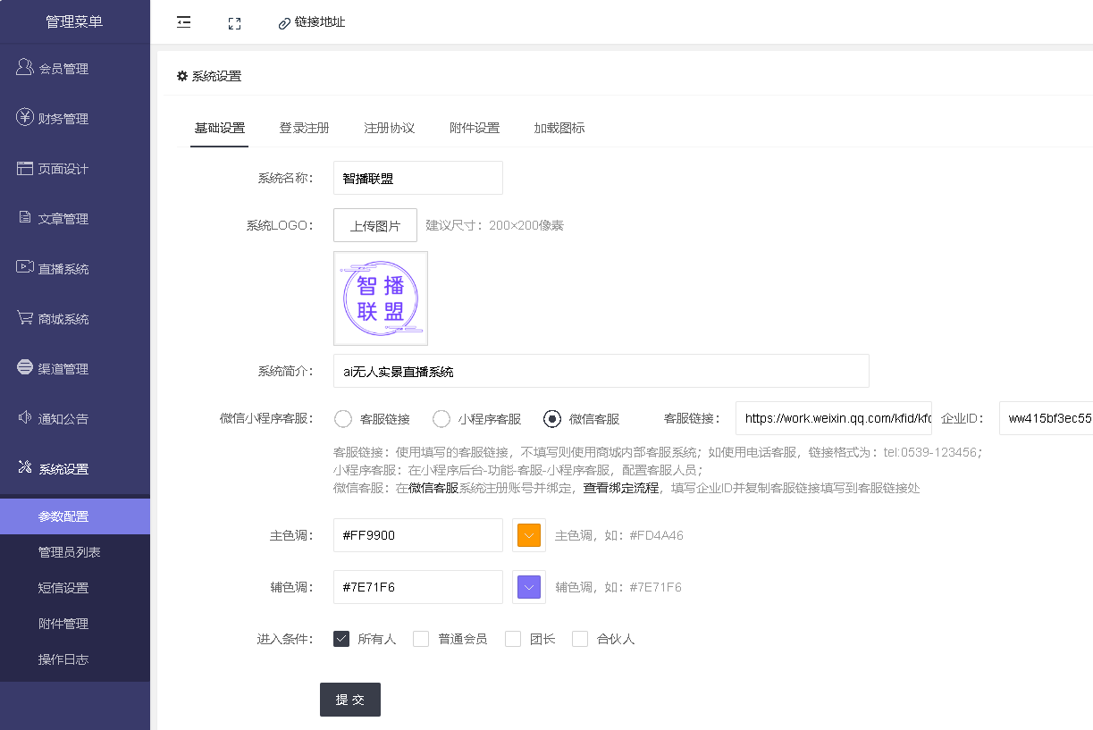
Task: Click the 智播联盟 logo thumbnail
Action: click(x=381, y=298)
